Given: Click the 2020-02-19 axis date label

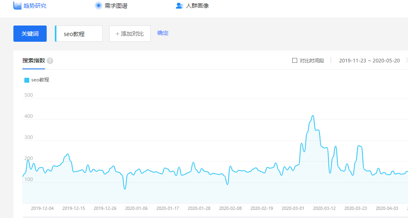Looking at the screenshot, I should [262, 208].
